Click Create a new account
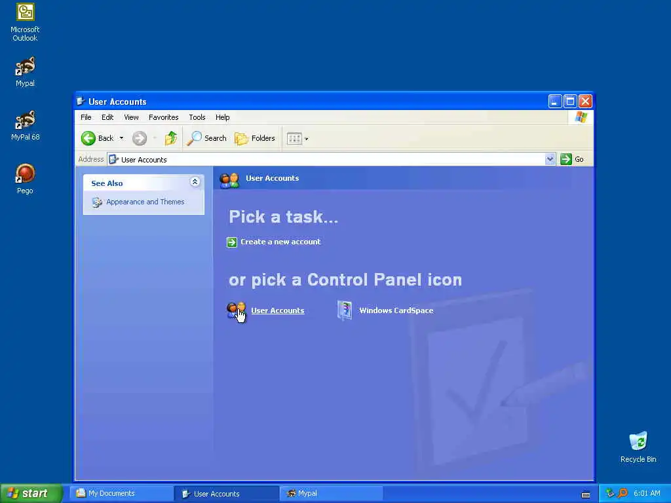 click(x=280, y=242)
